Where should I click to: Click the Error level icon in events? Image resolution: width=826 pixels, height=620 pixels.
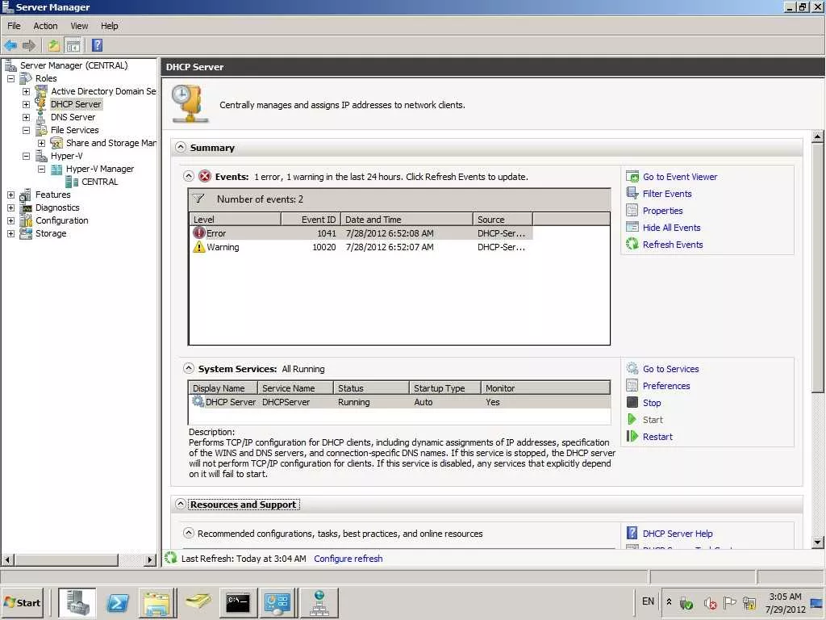pos(199,232)
